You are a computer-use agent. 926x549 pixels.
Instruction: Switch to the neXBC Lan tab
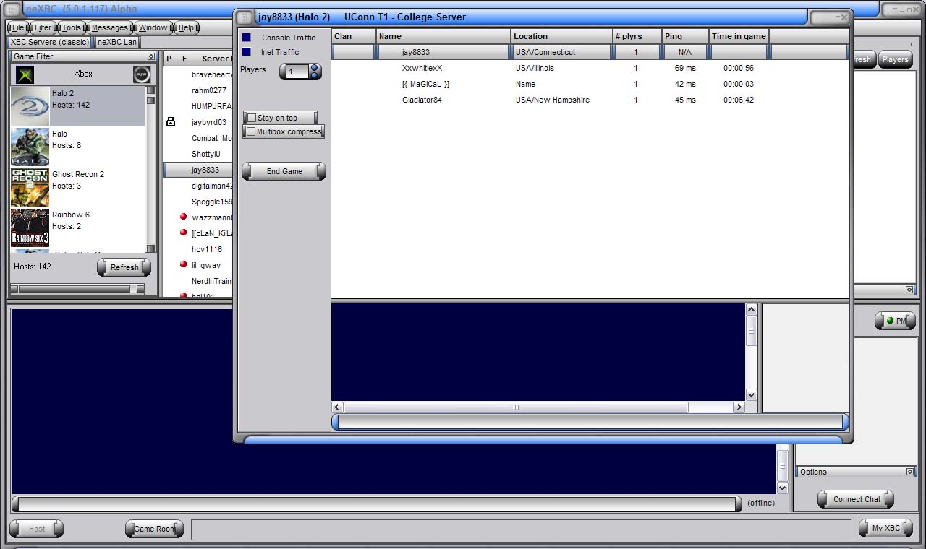coord(117,42)
